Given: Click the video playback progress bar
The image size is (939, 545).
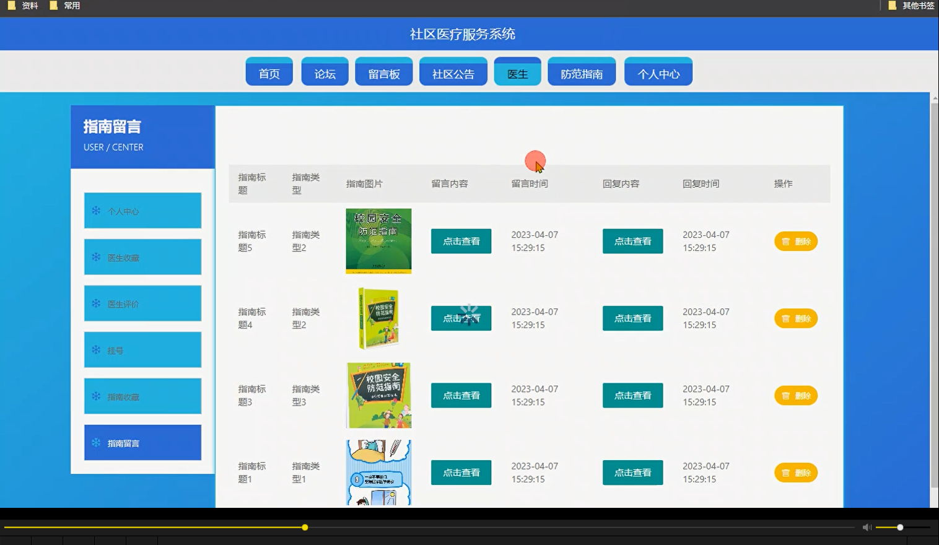Looking at the screenshot, I should coord(305,527).
